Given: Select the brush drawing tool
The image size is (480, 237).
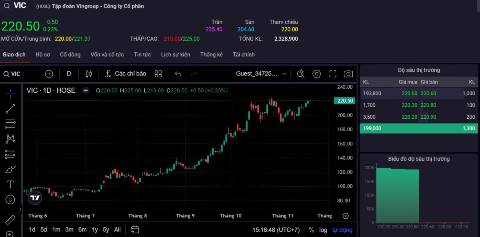Looking at the screenshot, I should click(x=10, y=169).
